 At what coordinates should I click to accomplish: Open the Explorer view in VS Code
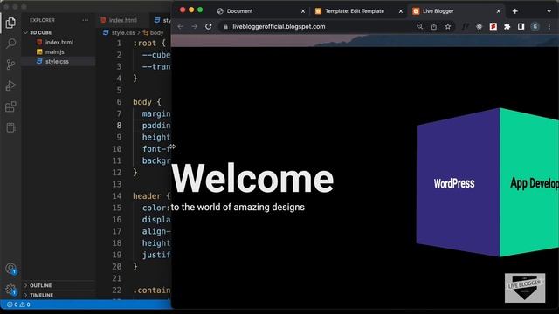pyautogui.click(x=10, y=23)
